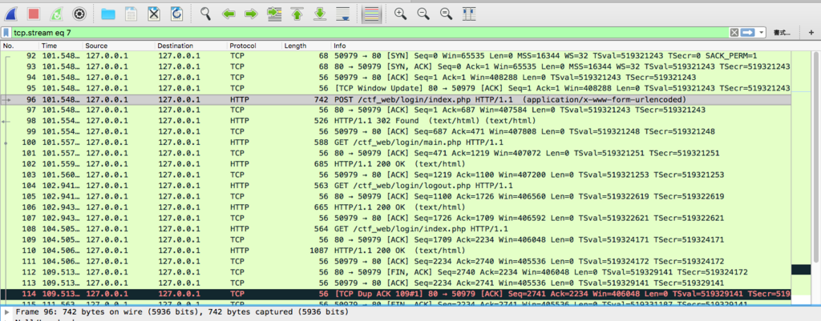Expand the Frame 96 details tree
Viewport: 821px width, 321px height.
tap(6, 313)
